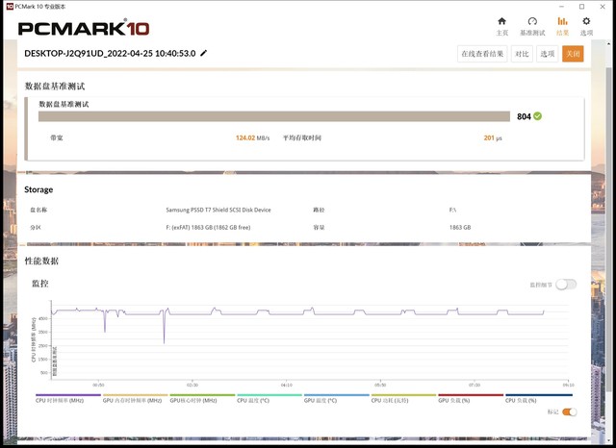616x448 pixels.
Task: Toggle the 监控细节 monitoring detail switch
Action: click(566, 285)
